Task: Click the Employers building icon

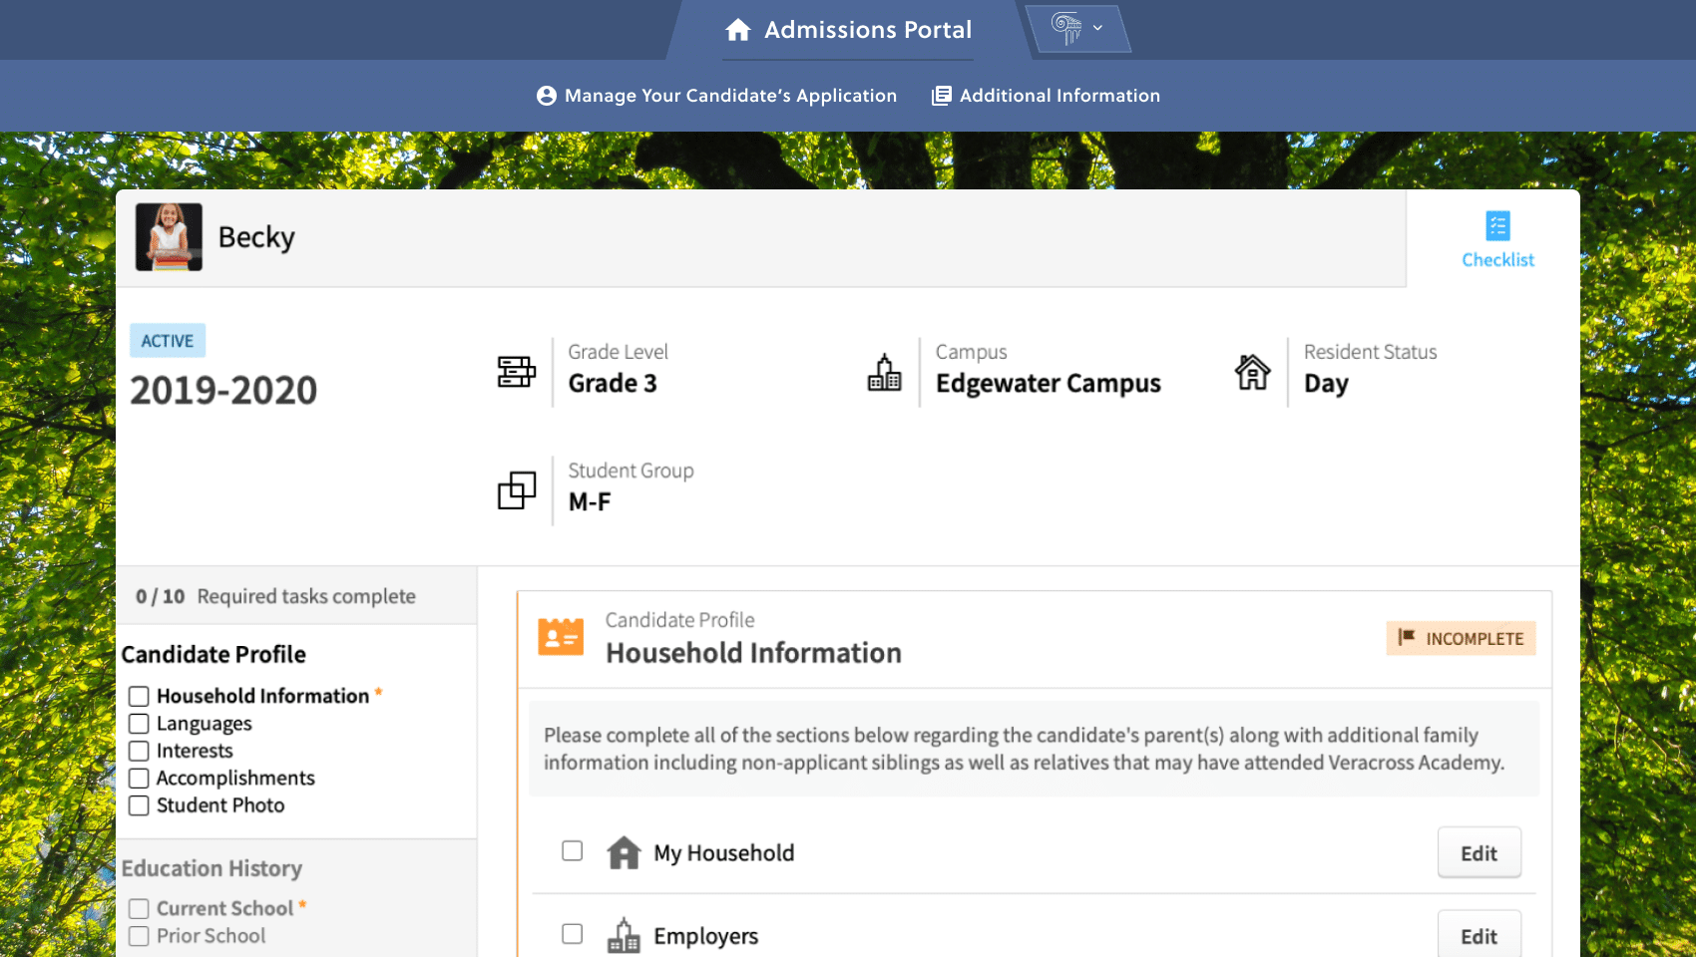Action: tap(624, 936)
